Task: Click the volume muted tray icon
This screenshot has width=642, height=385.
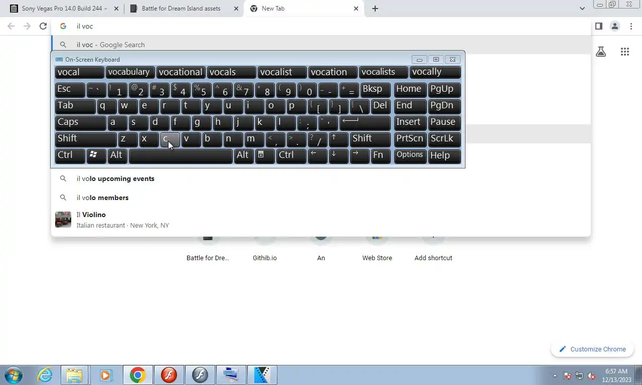Action: tap(591, 375)
